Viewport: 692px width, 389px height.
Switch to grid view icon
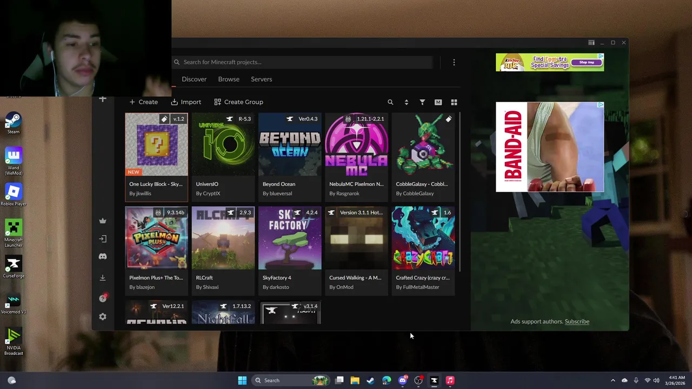pos(454,102)
